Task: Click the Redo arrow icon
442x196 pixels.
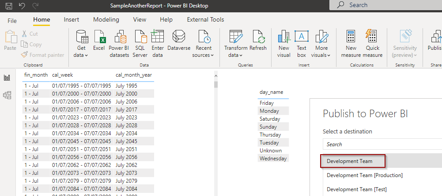Action: tap(35, 5)
